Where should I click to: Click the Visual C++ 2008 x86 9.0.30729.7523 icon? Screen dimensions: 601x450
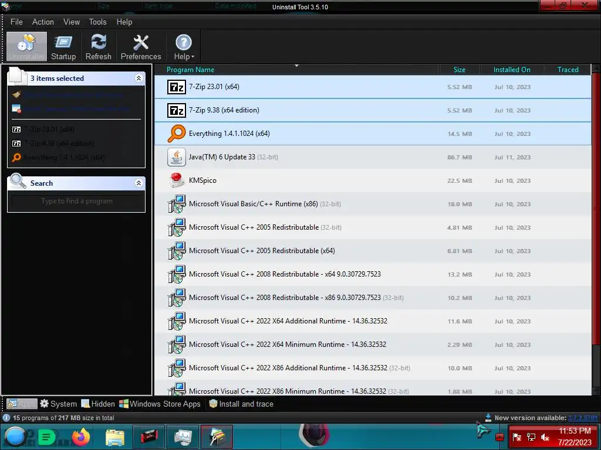pos(177,298)
